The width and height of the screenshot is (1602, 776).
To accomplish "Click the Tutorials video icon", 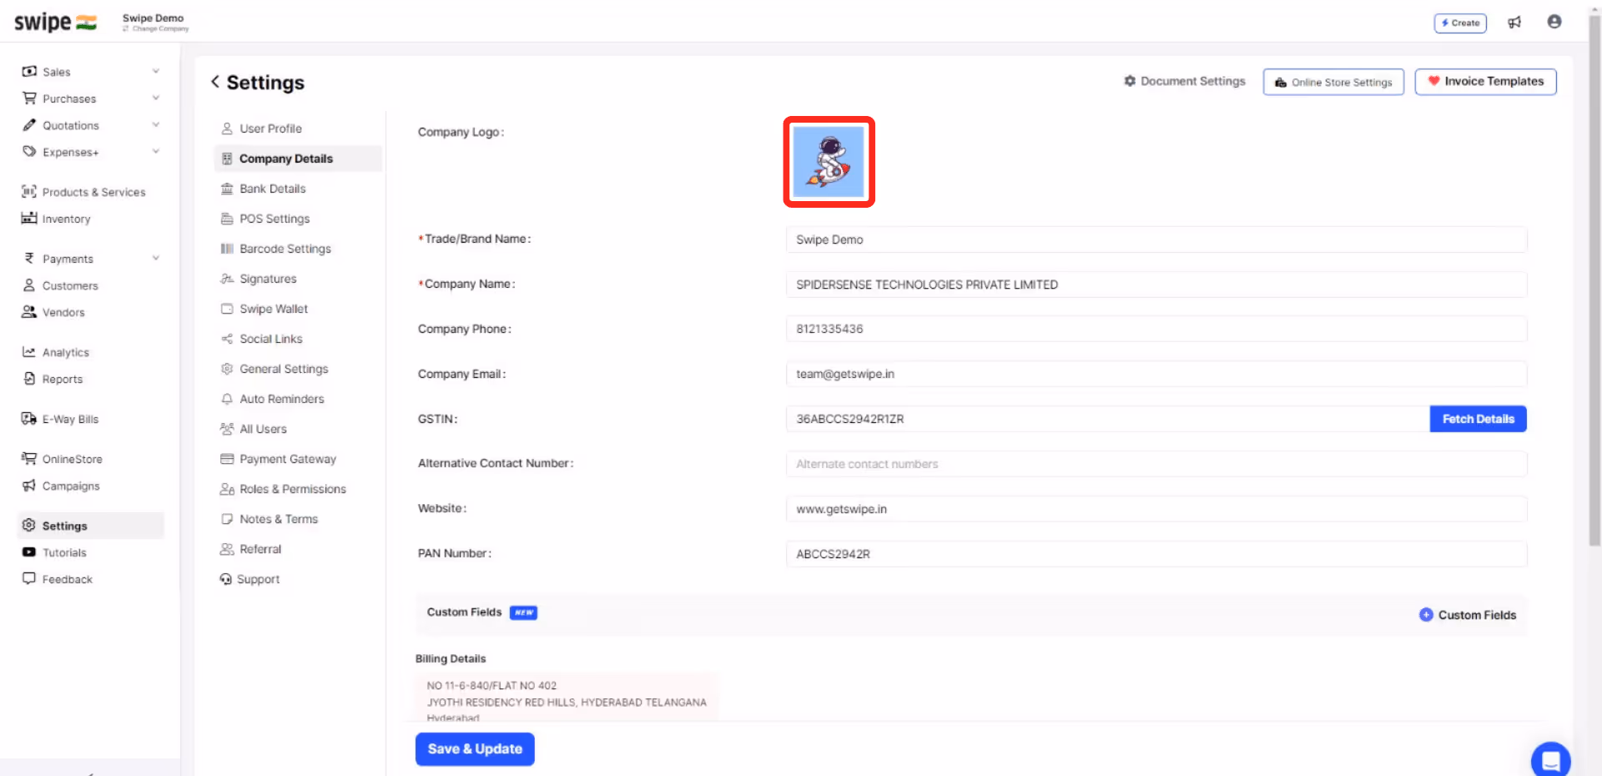I will [29, 552].
